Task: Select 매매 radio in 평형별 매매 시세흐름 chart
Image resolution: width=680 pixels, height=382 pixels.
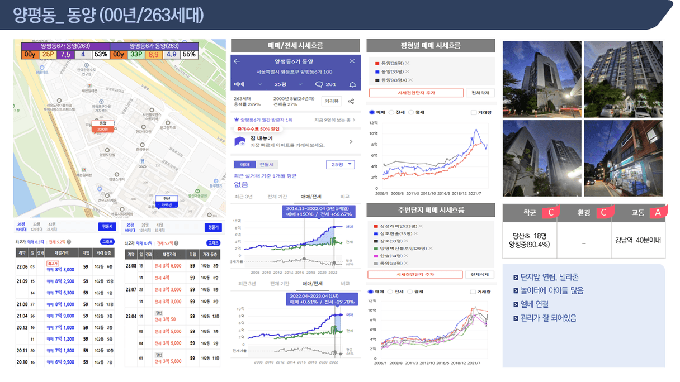Action: click(372, 112)
